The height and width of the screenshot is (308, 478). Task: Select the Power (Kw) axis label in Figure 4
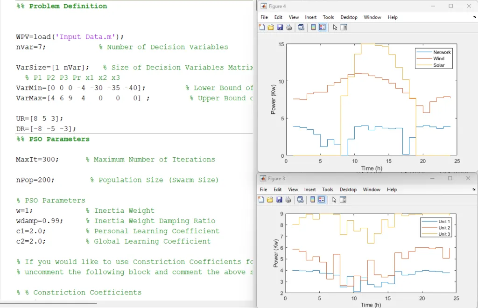[x=273, y=99]
